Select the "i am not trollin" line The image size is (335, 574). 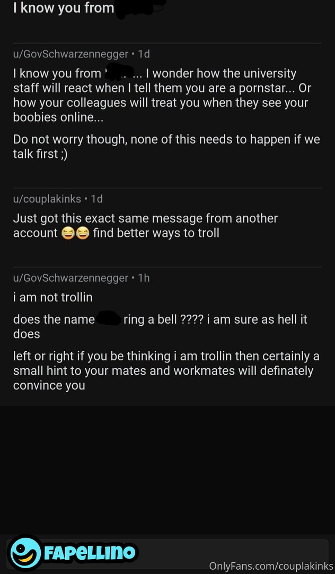coord(52,298)
